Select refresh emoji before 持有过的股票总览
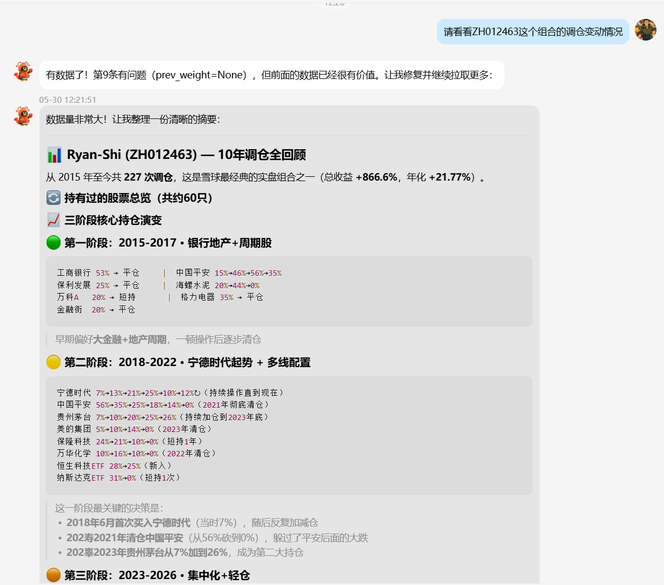 click(54, 198)
